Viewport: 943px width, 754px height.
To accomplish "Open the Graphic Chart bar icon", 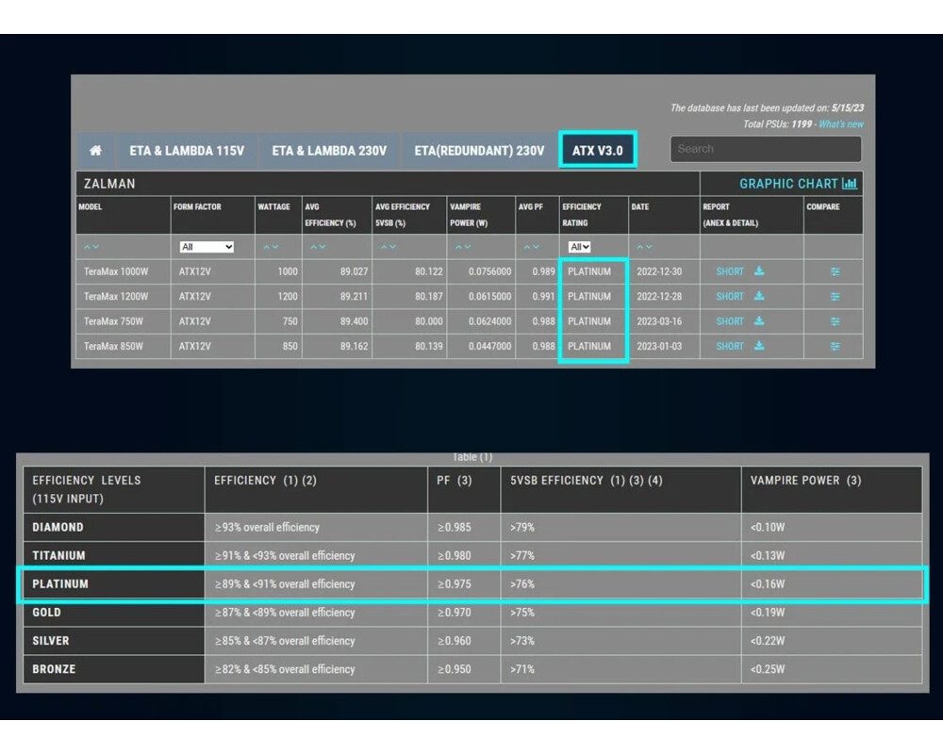I will point(850,184).
